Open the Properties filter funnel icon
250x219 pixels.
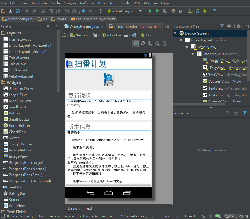click(245, 113)
